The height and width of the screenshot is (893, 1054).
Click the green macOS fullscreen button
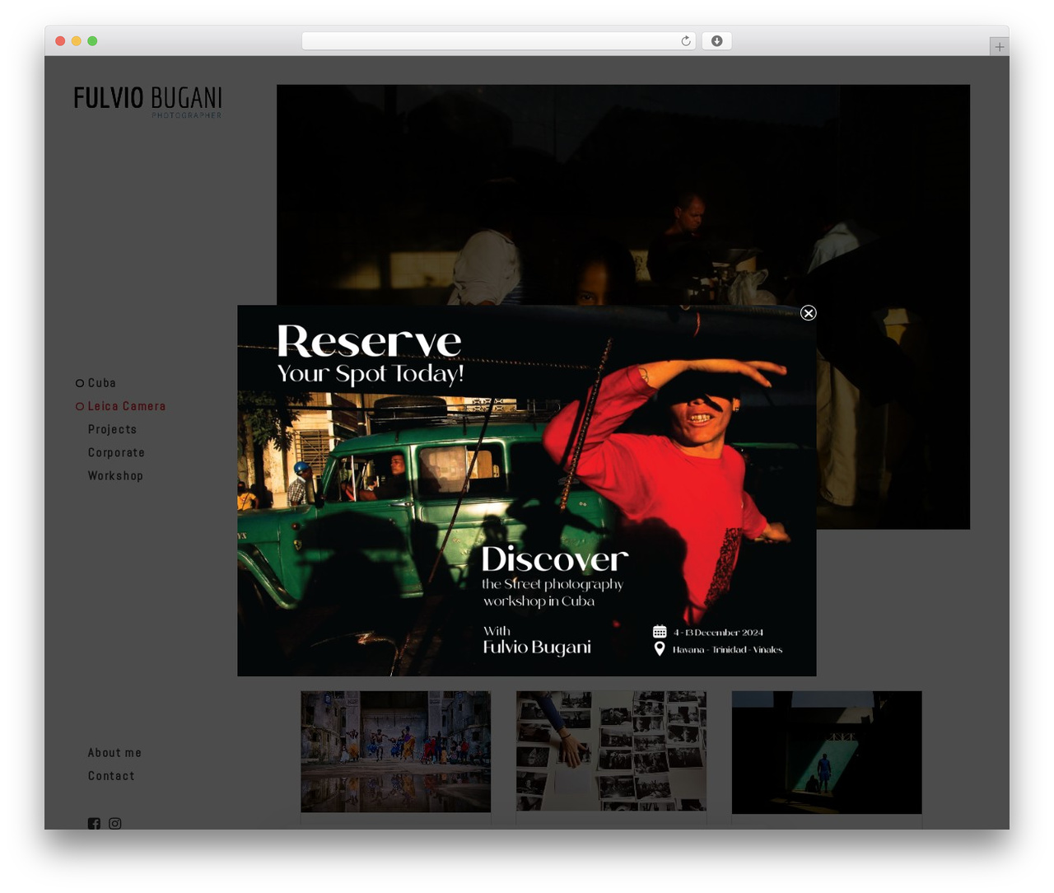click(92, 41)
